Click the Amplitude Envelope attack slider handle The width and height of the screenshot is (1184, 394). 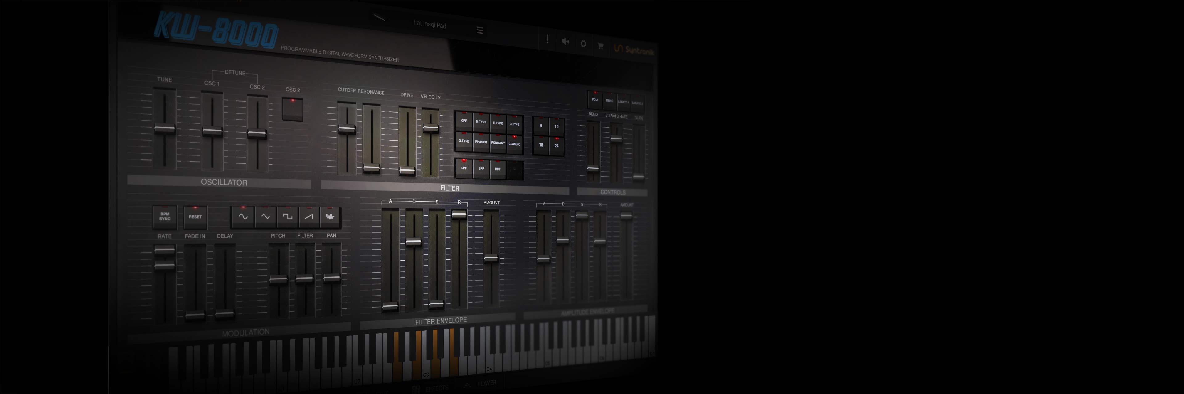(544, 259)
